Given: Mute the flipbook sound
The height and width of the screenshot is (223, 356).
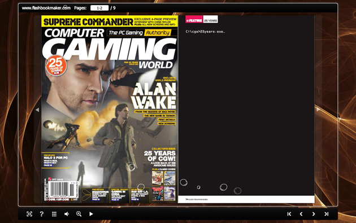Looking at the screenshot, I should [x=67, y=214].
